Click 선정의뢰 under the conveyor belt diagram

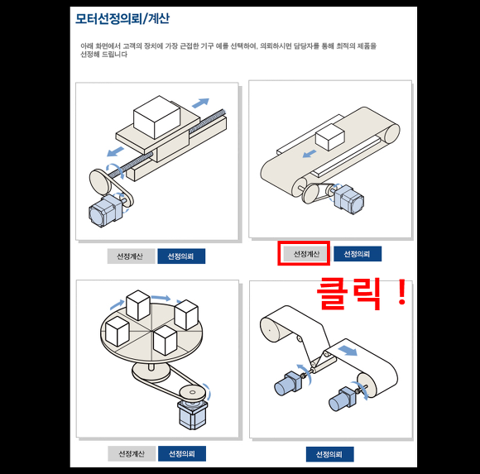click(358, 254)
